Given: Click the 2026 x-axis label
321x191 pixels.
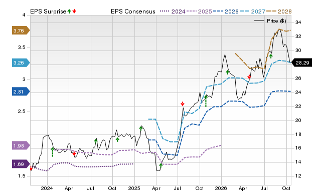Looking at the screenshot, I should click(221, 188).
